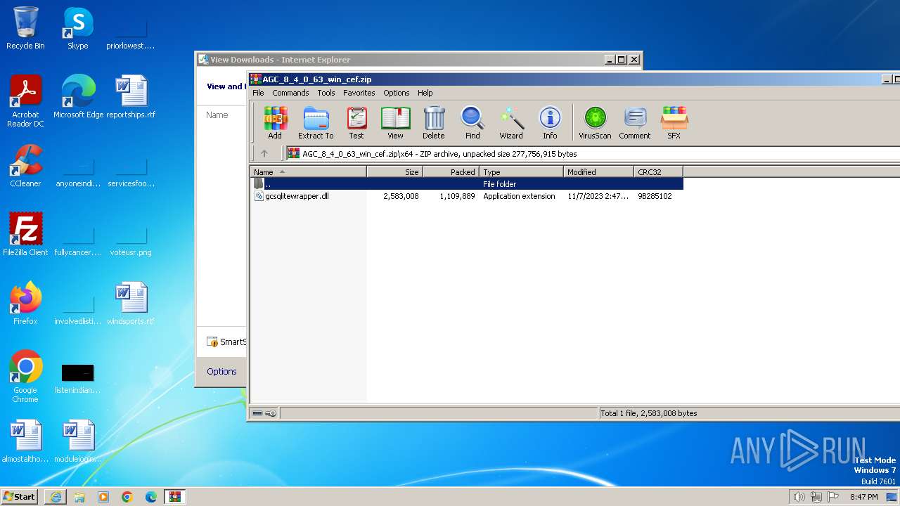
Task: Open FileZilla Client shortcut
Action: (25, 235)
